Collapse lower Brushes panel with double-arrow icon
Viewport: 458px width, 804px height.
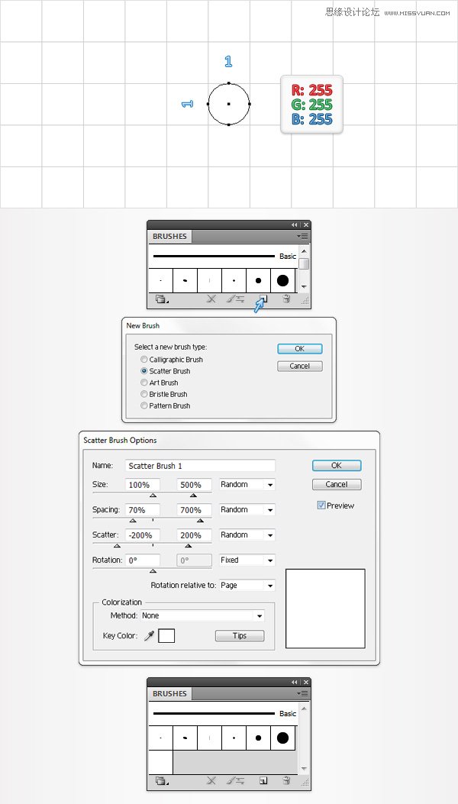point(295,682)
